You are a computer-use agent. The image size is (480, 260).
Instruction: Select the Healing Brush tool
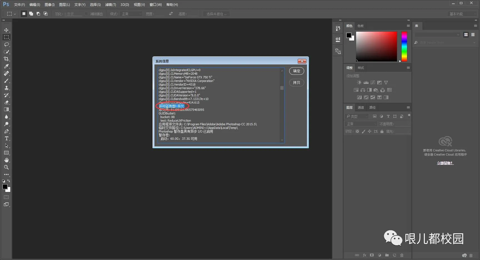coord(6,73)
